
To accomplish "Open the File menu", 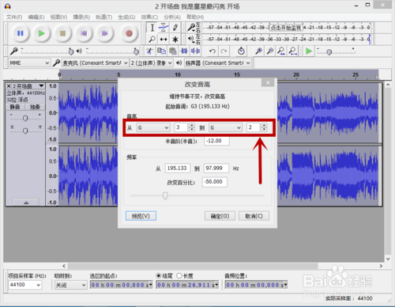I will pos(14,17).
